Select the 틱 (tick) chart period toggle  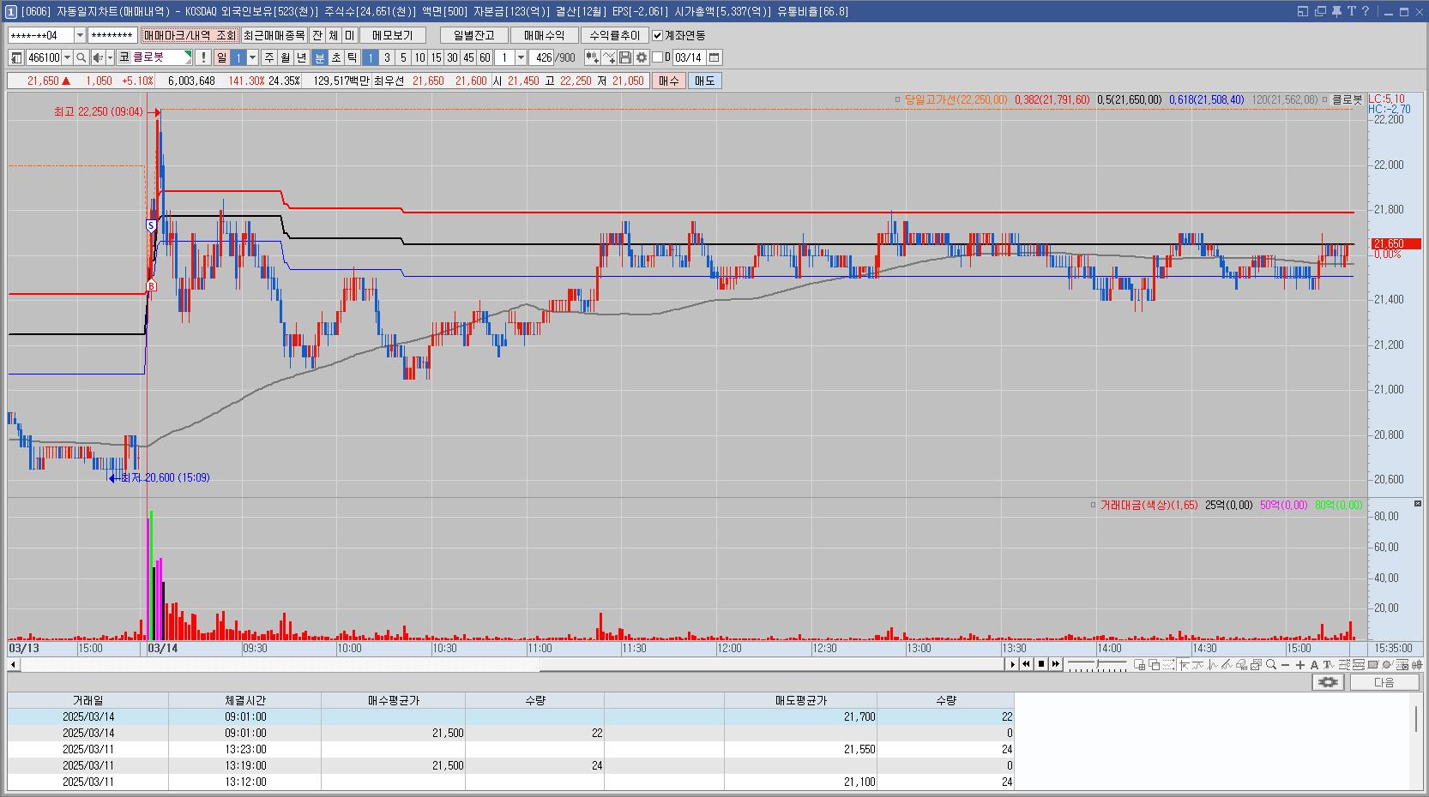(353, 57)
